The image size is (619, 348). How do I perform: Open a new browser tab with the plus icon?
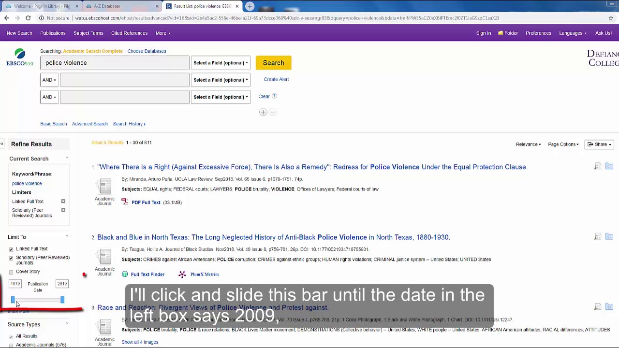point(250,6)
